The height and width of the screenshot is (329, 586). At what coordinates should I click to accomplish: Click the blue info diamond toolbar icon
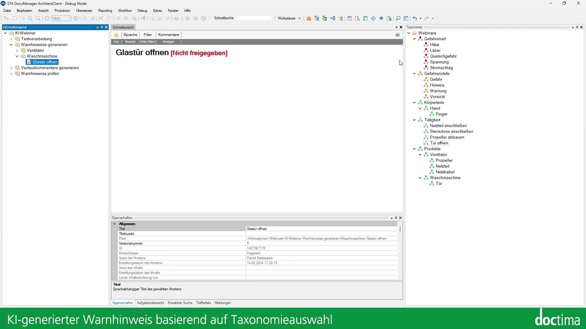[381, 18]
